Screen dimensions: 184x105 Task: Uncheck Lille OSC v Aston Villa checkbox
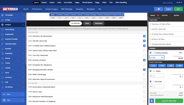pos(144,41)
